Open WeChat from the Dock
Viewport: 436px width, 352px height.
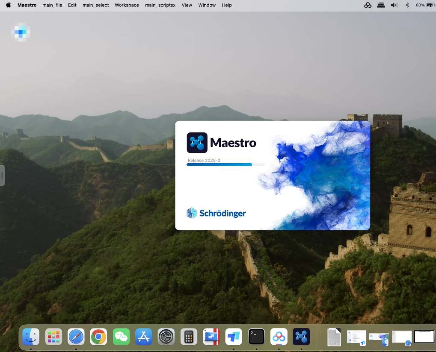pos(121,337)
